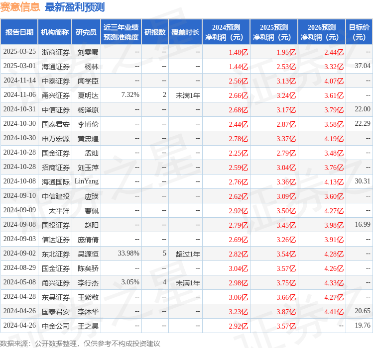Click target price 20.65

pos(363,311)
